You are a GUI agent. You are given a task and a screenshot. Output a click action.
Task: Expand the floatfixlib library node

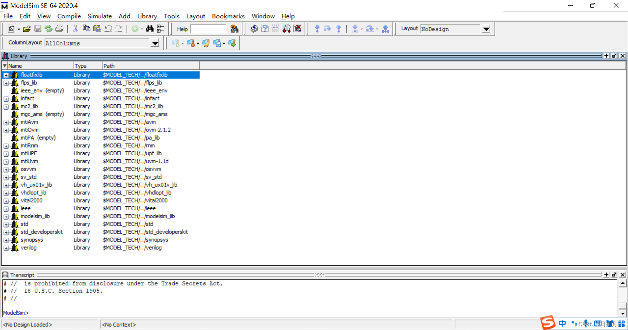tap(6, 75)
